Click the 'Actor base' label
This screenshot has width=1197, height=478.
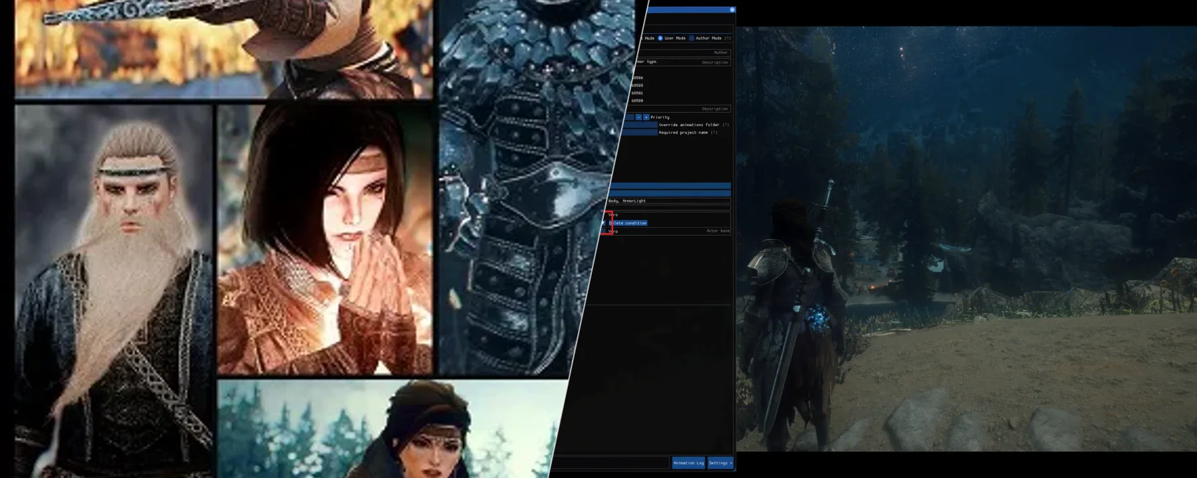click(718, 231)
